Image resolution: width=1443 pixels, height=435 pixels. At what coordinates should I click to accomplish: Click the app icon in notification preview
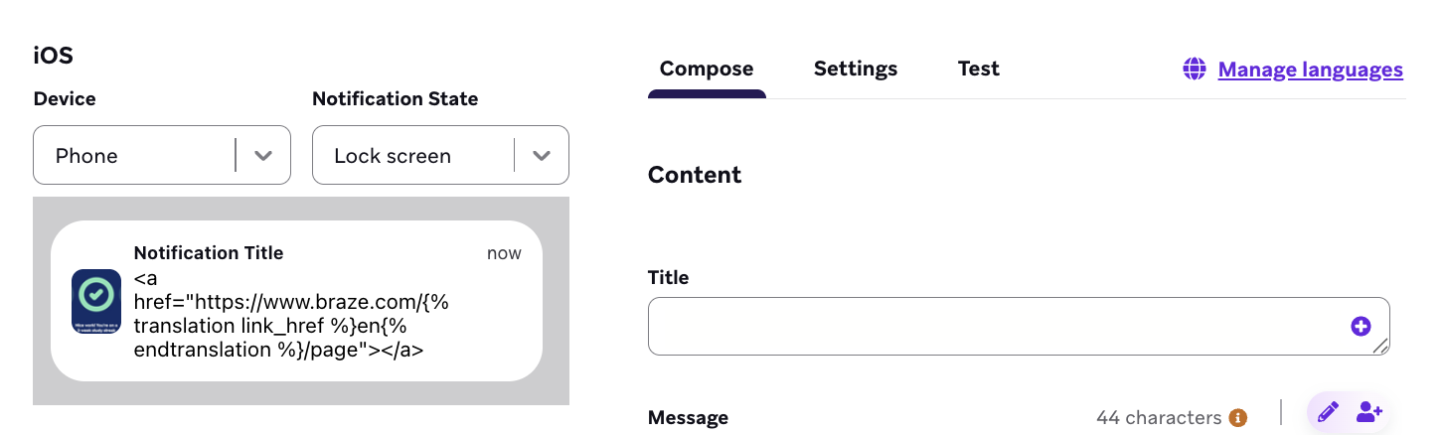click(96, 301)
